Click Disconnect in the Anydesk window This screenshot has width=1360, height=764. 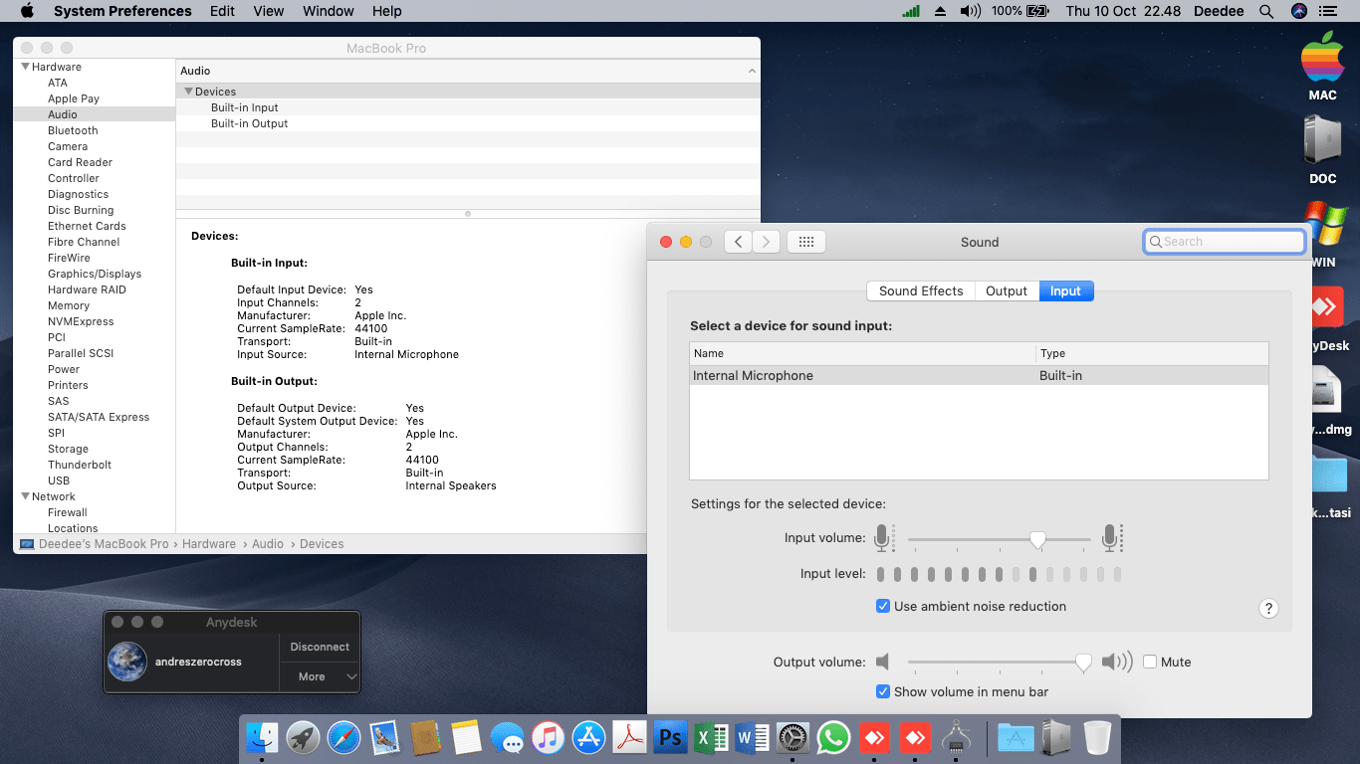pos(320,647)
